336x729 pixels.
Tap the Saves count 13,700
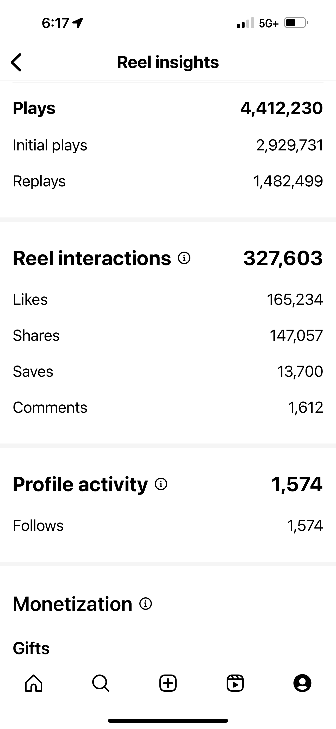coord(300,371)
